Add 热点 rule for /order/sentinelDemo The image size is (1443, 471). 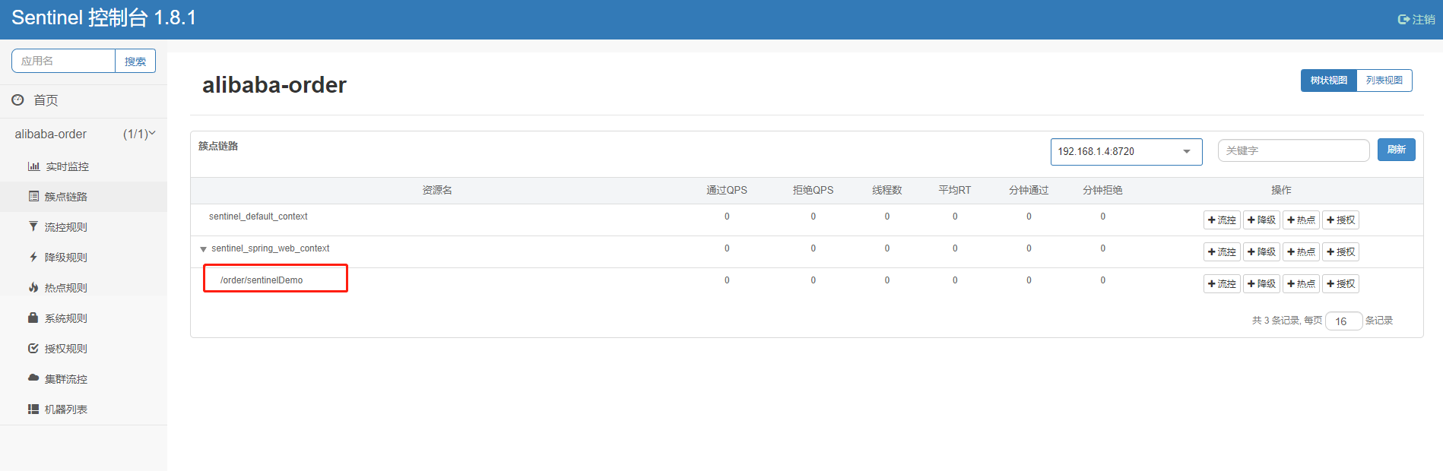[x=1301, y=284]
